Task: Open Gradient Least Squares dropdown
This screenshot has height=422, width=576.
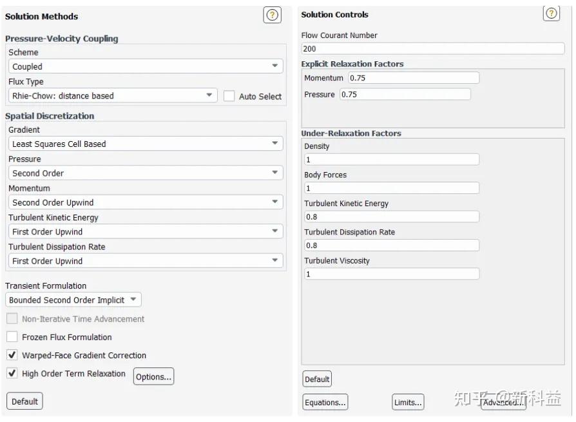Action: [x=146, y=144]
